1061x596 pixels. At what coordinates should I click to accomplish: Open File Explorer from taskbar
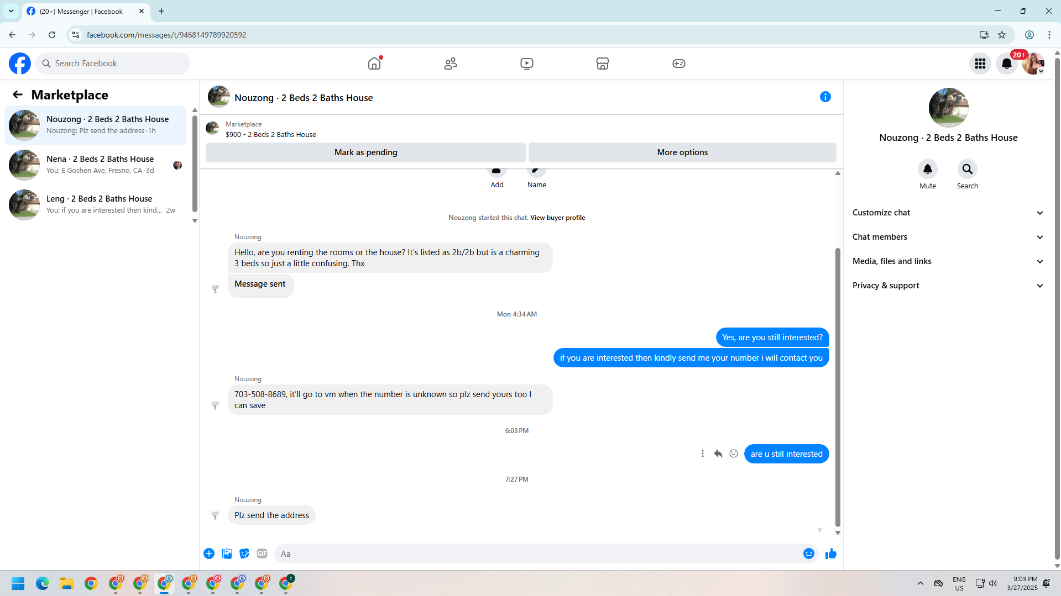pyautogui.click(x=67, y=583)
